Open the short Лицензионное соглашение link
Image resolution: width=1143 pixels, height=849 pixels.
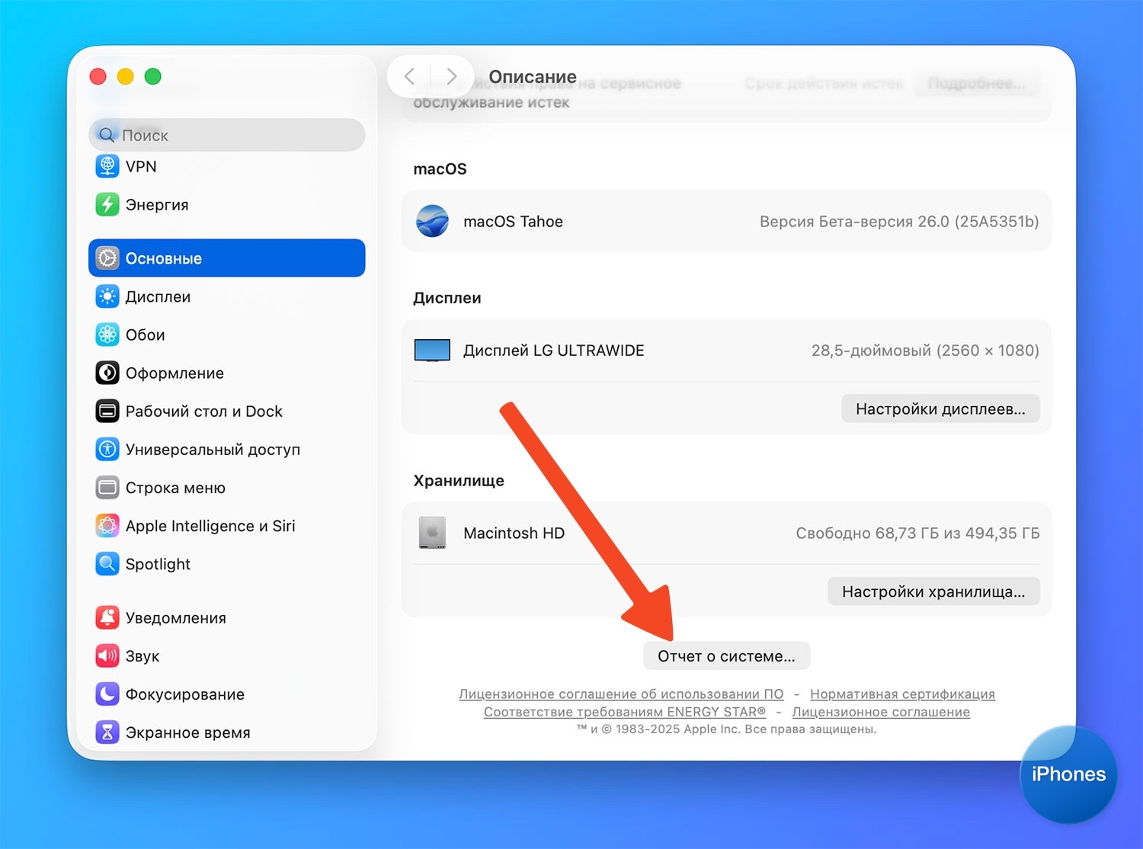click(x=881, y=712)
